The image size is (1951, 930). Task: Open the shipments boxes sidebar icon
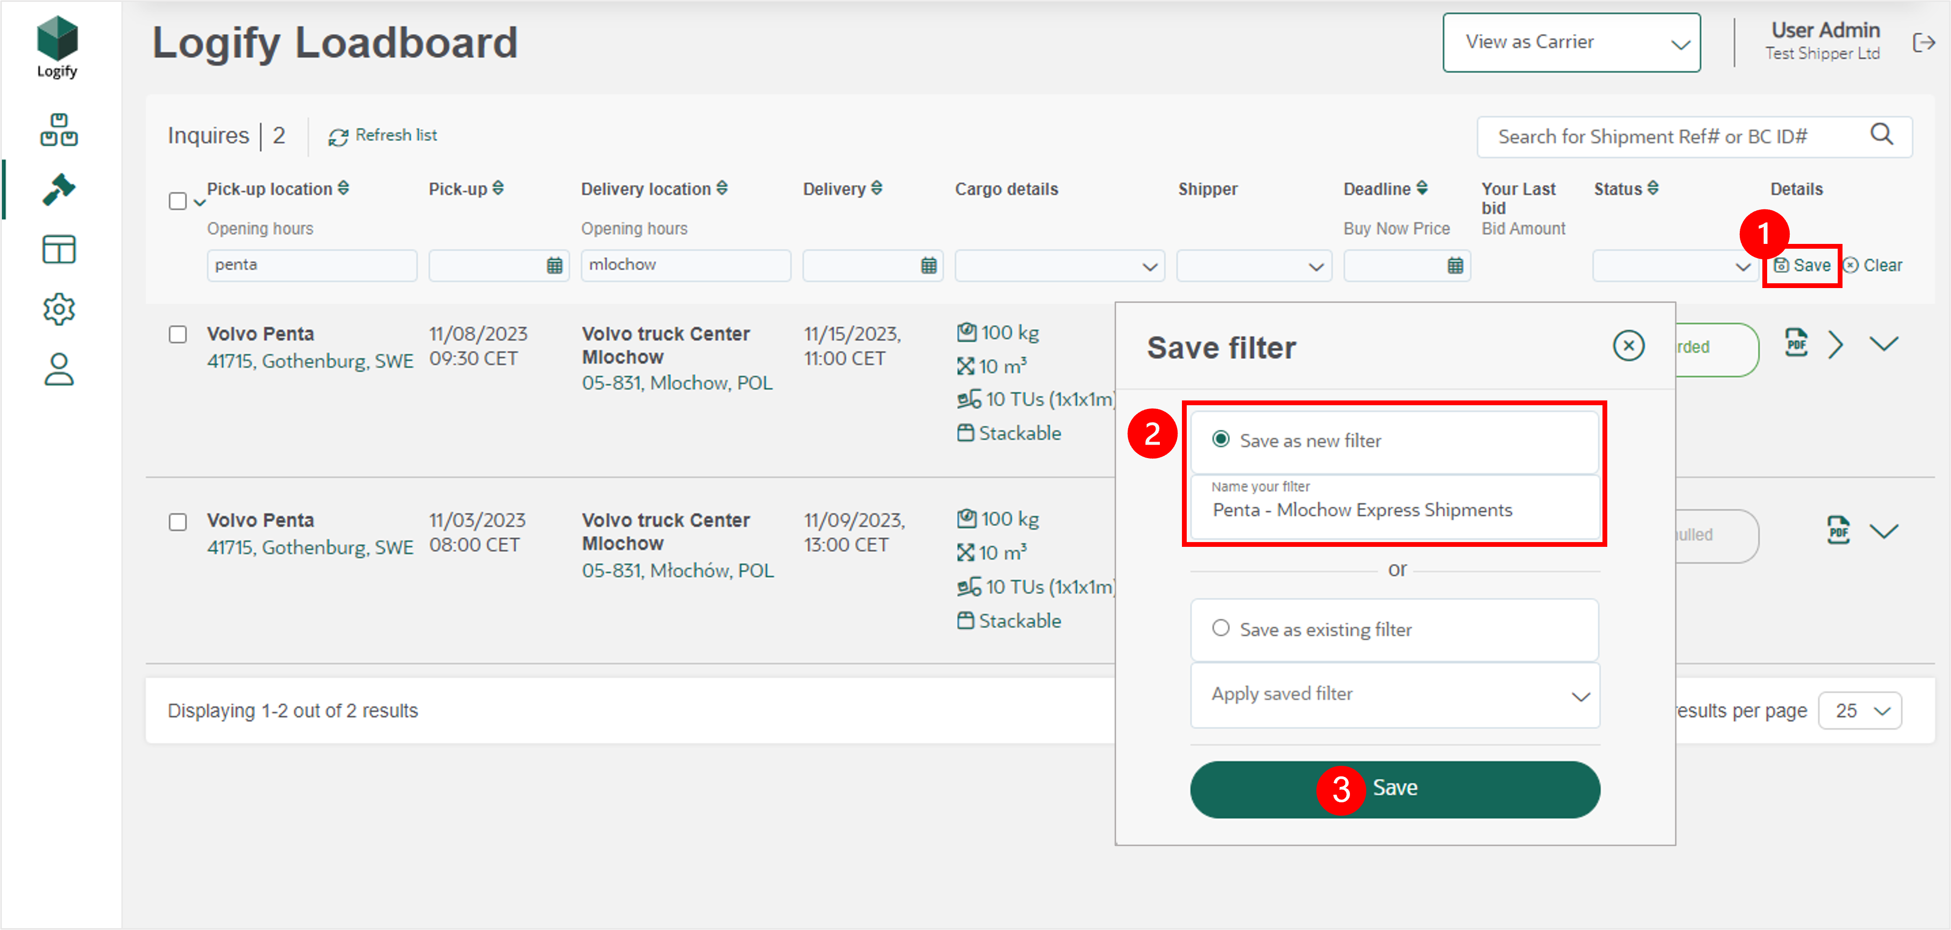pos(58,130)
